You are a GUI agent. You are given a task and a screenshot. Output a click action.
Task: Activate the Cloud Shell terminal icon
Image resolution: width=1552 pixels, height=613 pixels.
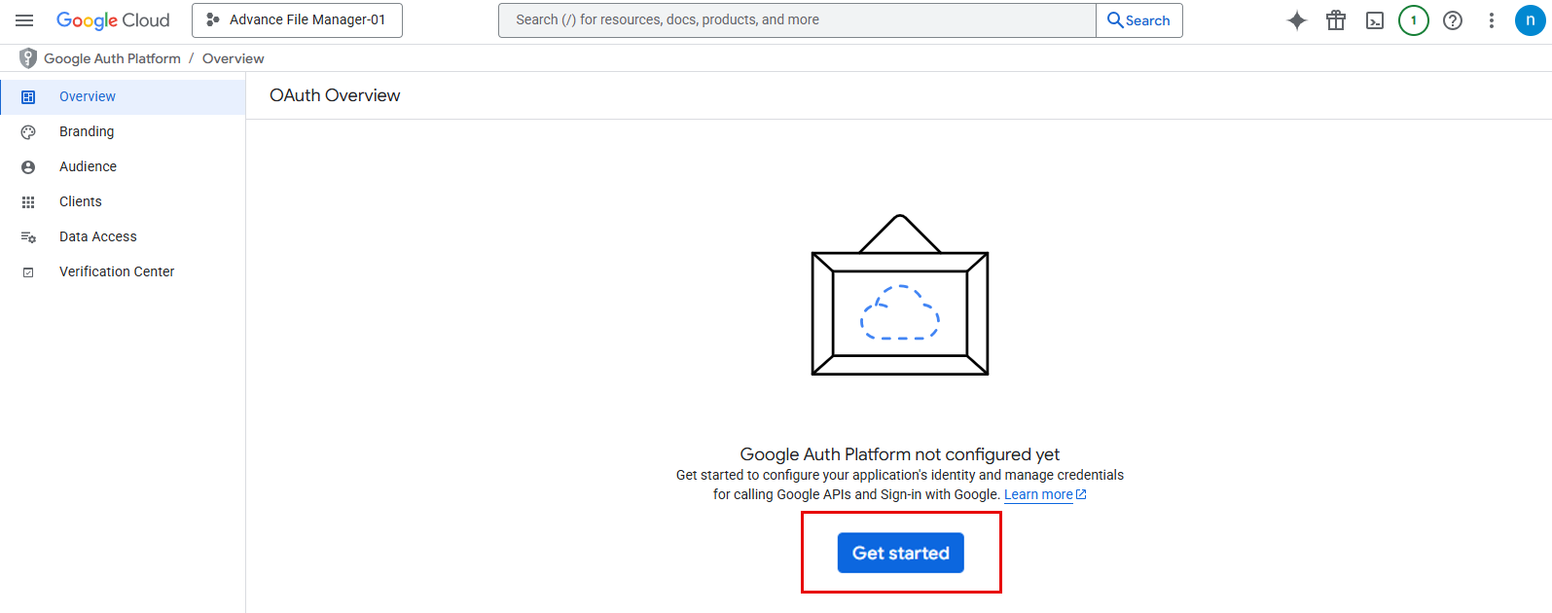pyautogui.click(x=1375, y=20)
